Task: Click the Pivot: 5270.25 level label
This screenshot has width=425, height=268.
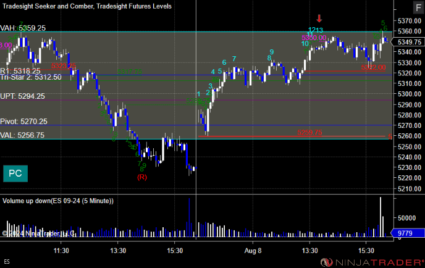Action: click(23, 122)
